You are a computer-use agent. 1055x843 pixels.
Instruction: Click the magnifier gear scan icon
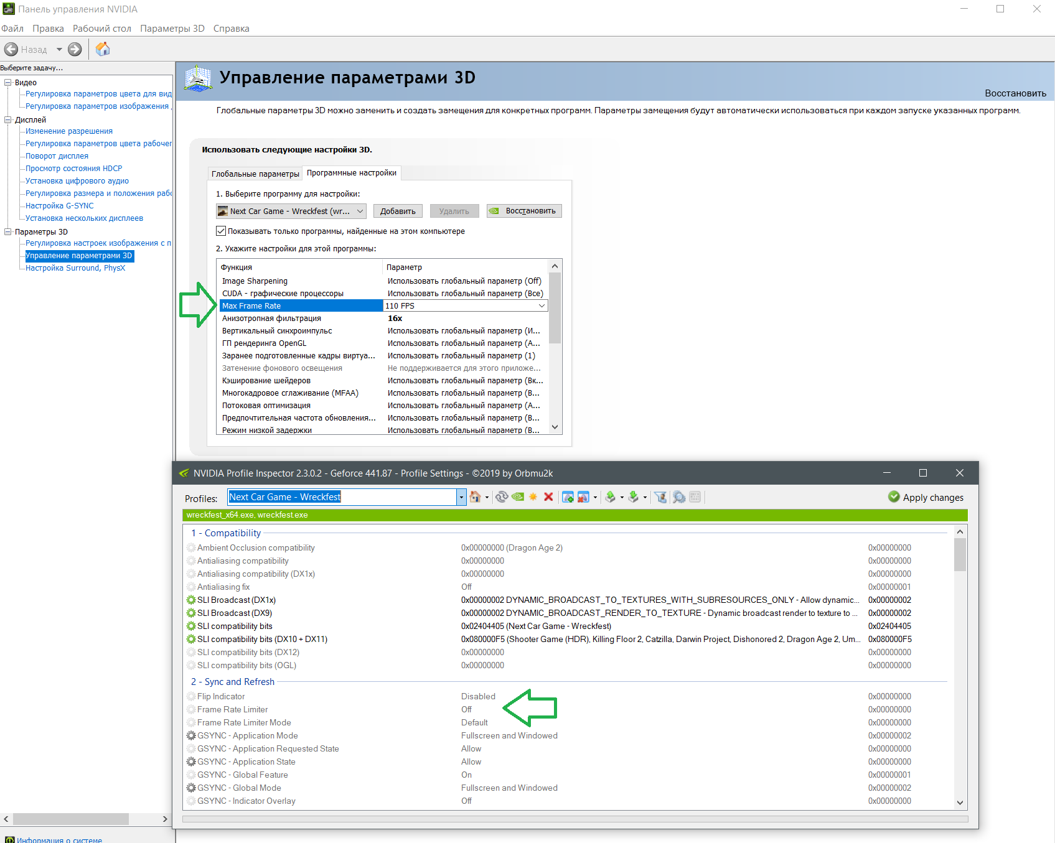[x=679, y=497]
